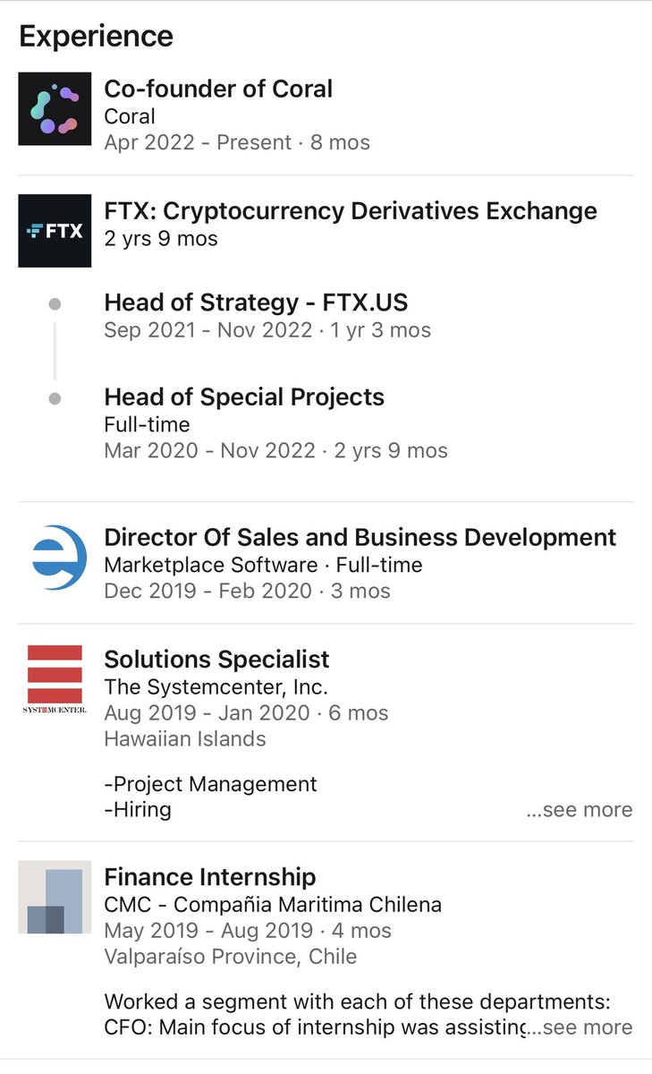Open the FTX company logo
652x1074 pixels.
click(x=55, y=231)
